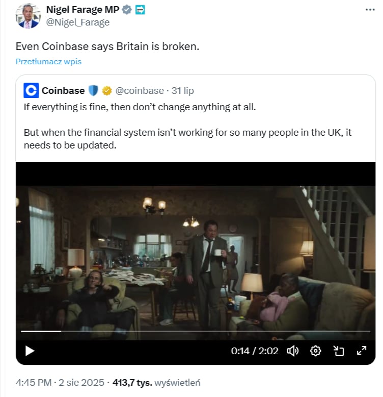Open the quoted post's 31 lip date

pyautogui.click(x=183, y=91)
